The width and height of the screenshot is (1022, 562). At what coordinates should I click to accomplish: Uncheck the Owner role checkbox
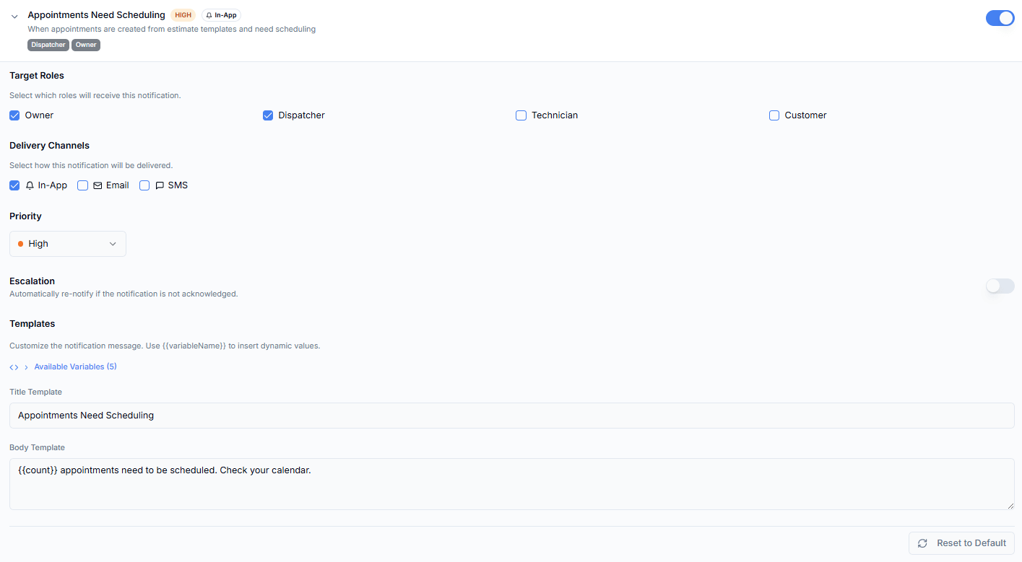14,115
